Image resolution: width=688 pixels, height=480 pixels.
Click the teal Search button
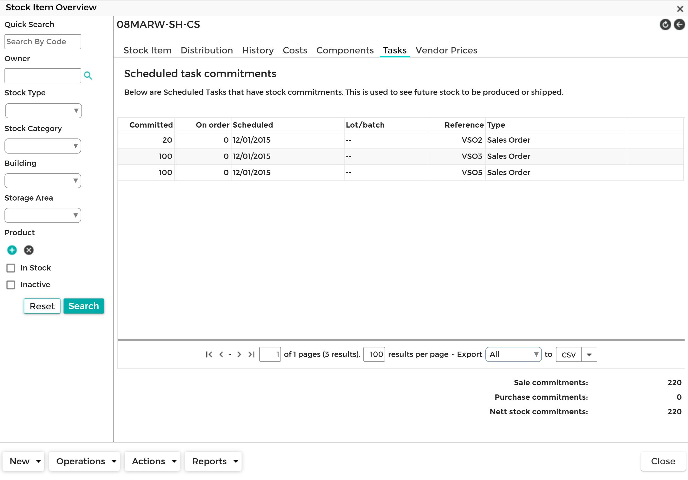[84, 306]
